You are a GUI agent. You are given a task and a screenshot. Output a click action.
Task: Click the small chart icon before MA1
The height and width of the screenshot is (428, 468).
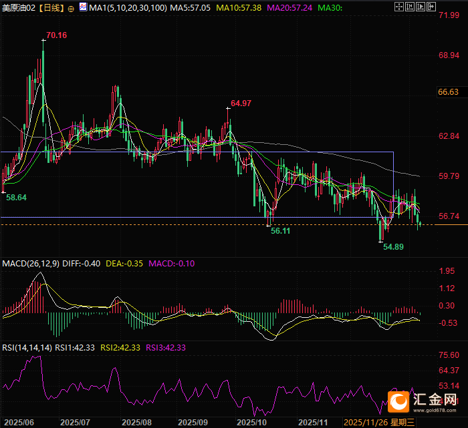click(x=82, y=8)
